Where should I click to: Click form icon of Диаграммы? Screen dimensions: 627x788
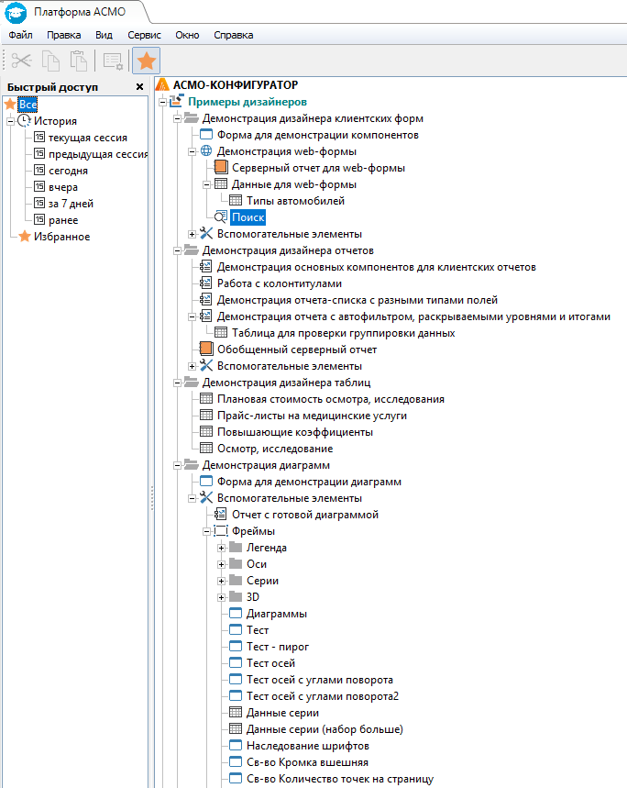pyautogui.click(x=236, y=613)
